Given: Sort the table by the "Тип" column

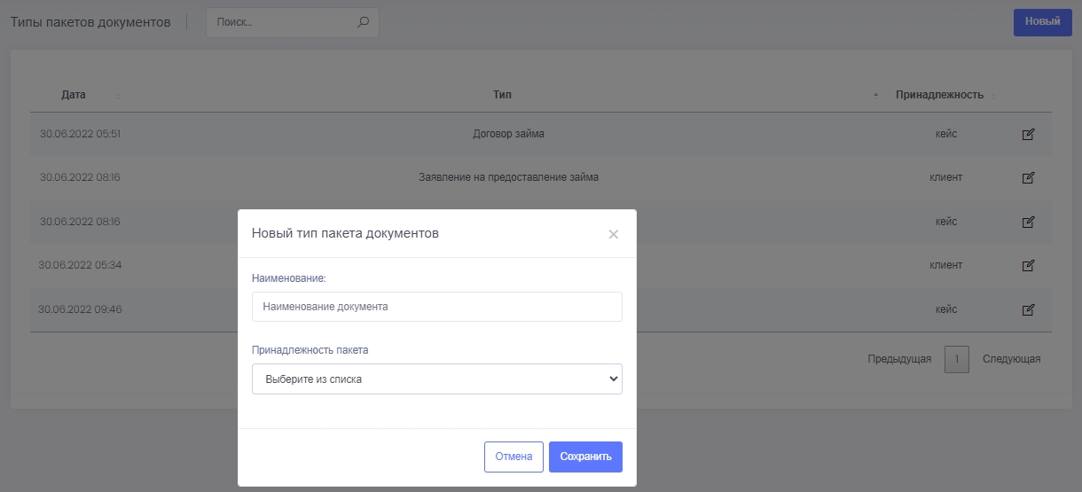Looking at the screenshot, I should [502, 95].
